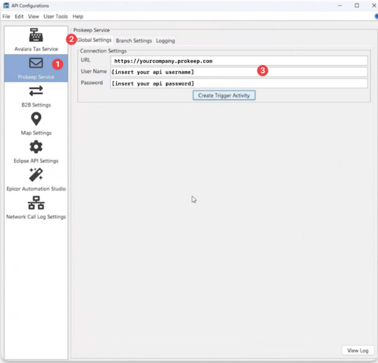Open the View menu

coord(33,17)
